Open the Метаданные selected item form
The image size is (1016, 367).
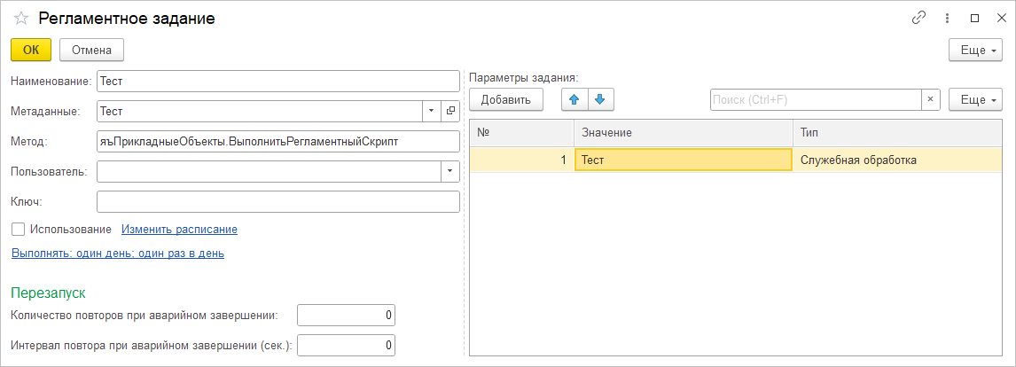(450, 111)
